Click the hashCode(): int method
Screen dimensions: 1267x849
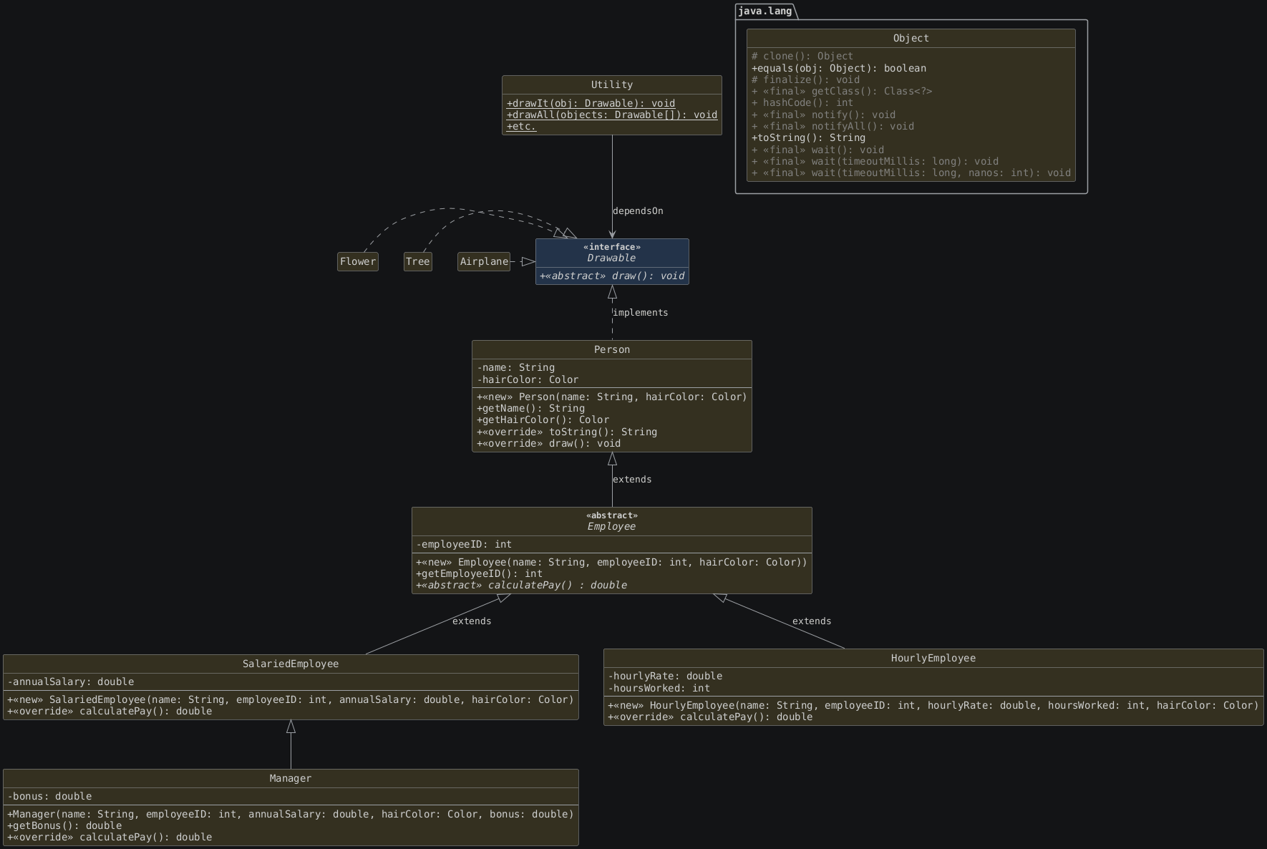click(802, 102)
